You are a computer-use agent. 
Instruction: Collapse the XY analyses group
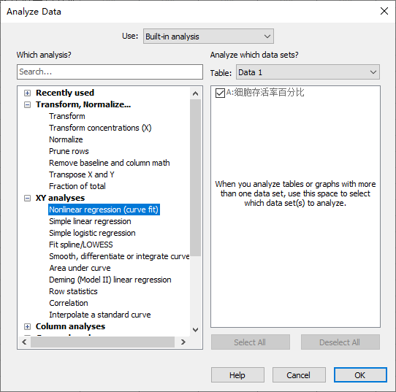[x=27, y=199]
